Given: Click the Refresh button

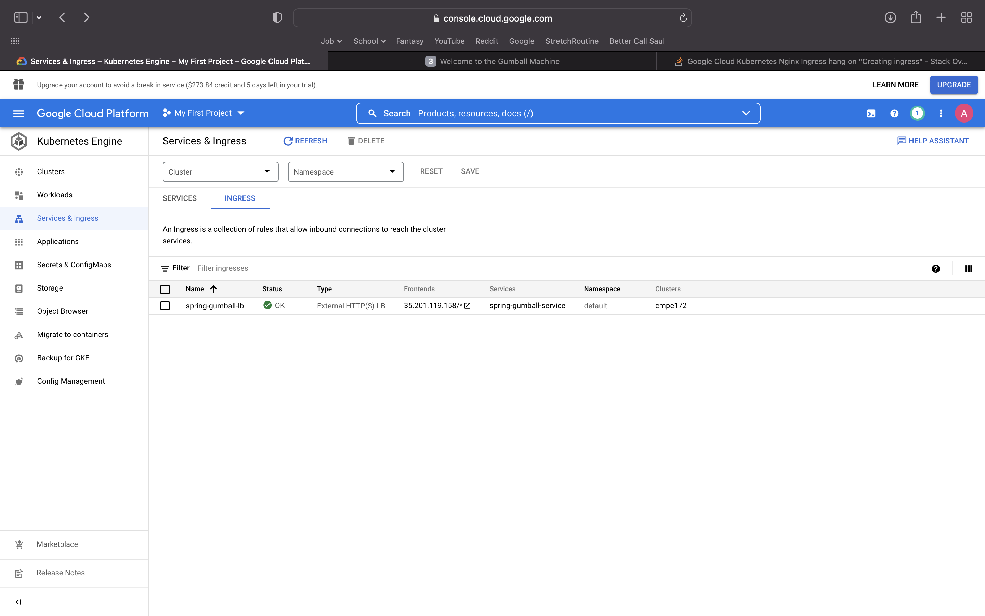Looking at the screenshot, I should click(305, 141).
